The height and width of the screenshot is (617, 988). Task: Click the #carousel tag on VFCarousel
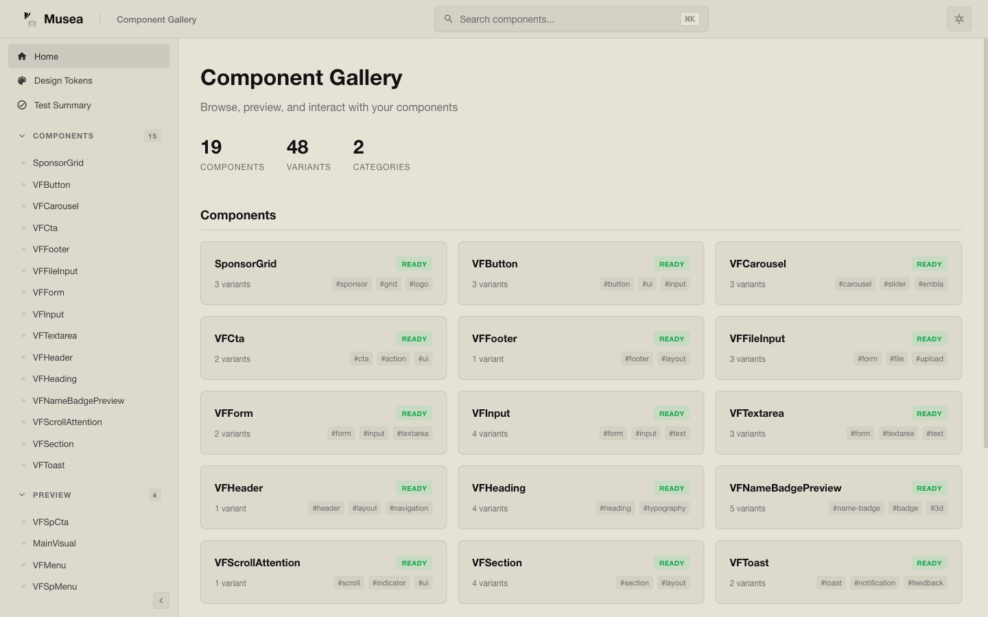click(855, 284)
